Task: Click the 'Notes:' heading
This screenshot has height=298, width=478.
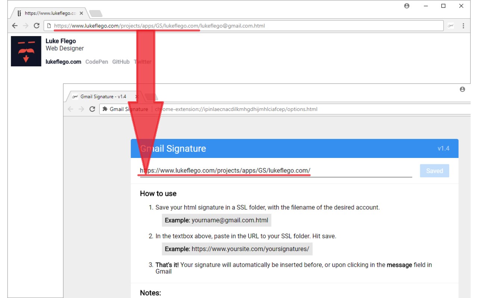Action: click(x=150, y=293)
